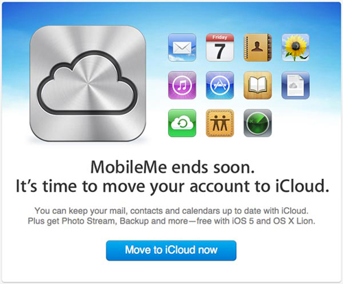This screenshot has width=343, height=284.
Task: Click the mail, contacts and calendars description line
Action: pos(171,211)
